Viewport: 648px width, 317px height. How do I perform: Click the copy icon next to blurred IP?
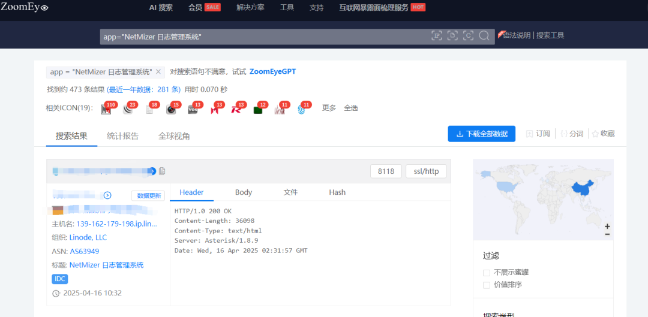click(162, 171)
